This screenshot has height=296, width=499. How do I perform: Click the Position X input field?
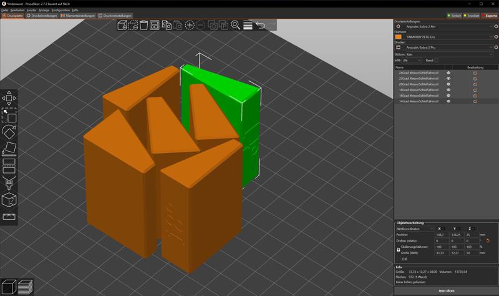(442, 235)
